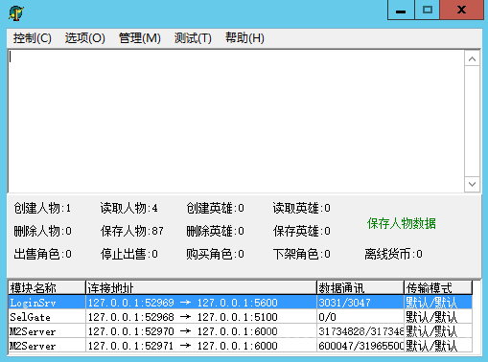Maximize the server window

pos(428,10)
